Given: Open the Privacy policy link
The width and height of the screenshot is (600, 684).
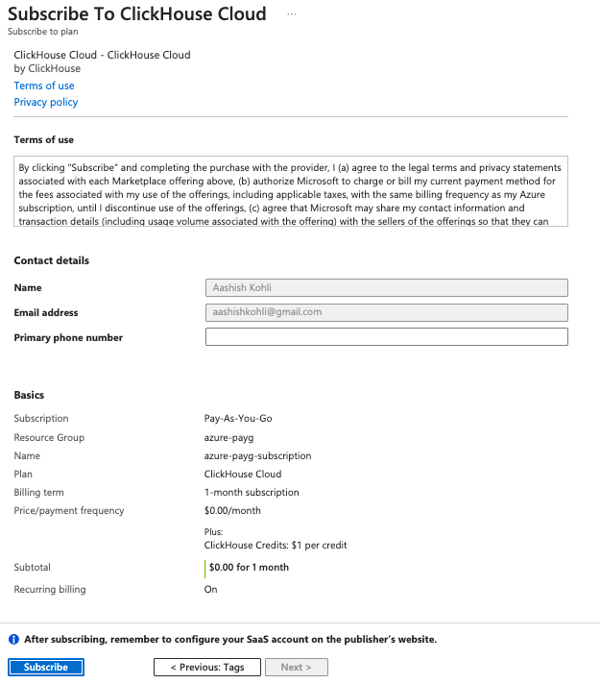Looking at the screenshot, I should [46, 102].
